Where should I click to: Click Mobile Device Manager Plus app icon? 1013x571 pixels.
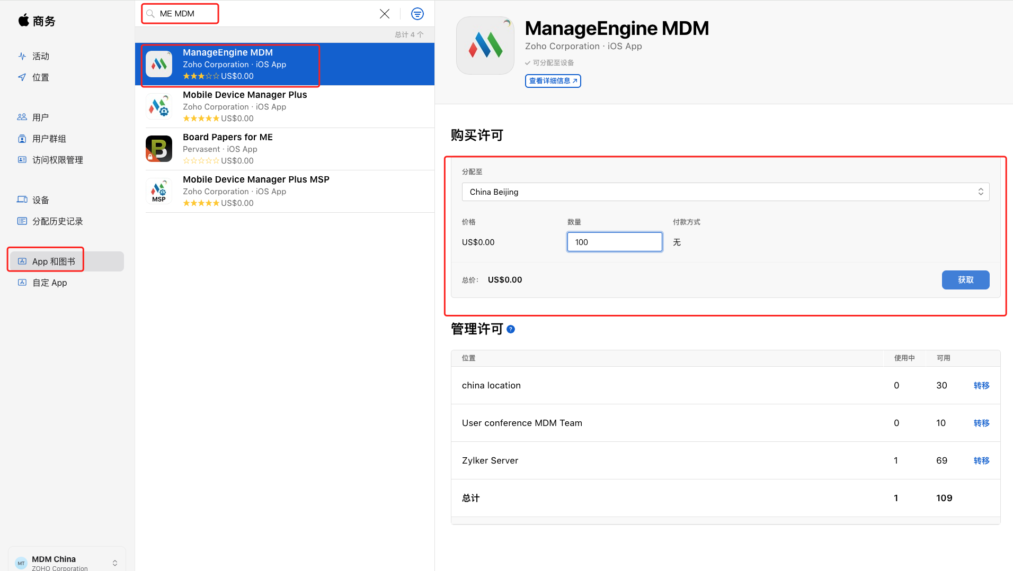click(x=159, y=106)
